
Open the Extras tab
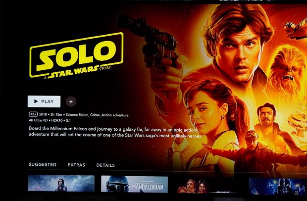point(76,165)
